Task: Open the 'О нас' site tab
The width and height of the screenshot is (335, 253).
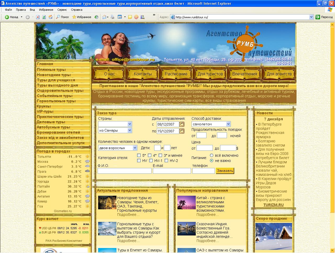Action: pos(109,74)
